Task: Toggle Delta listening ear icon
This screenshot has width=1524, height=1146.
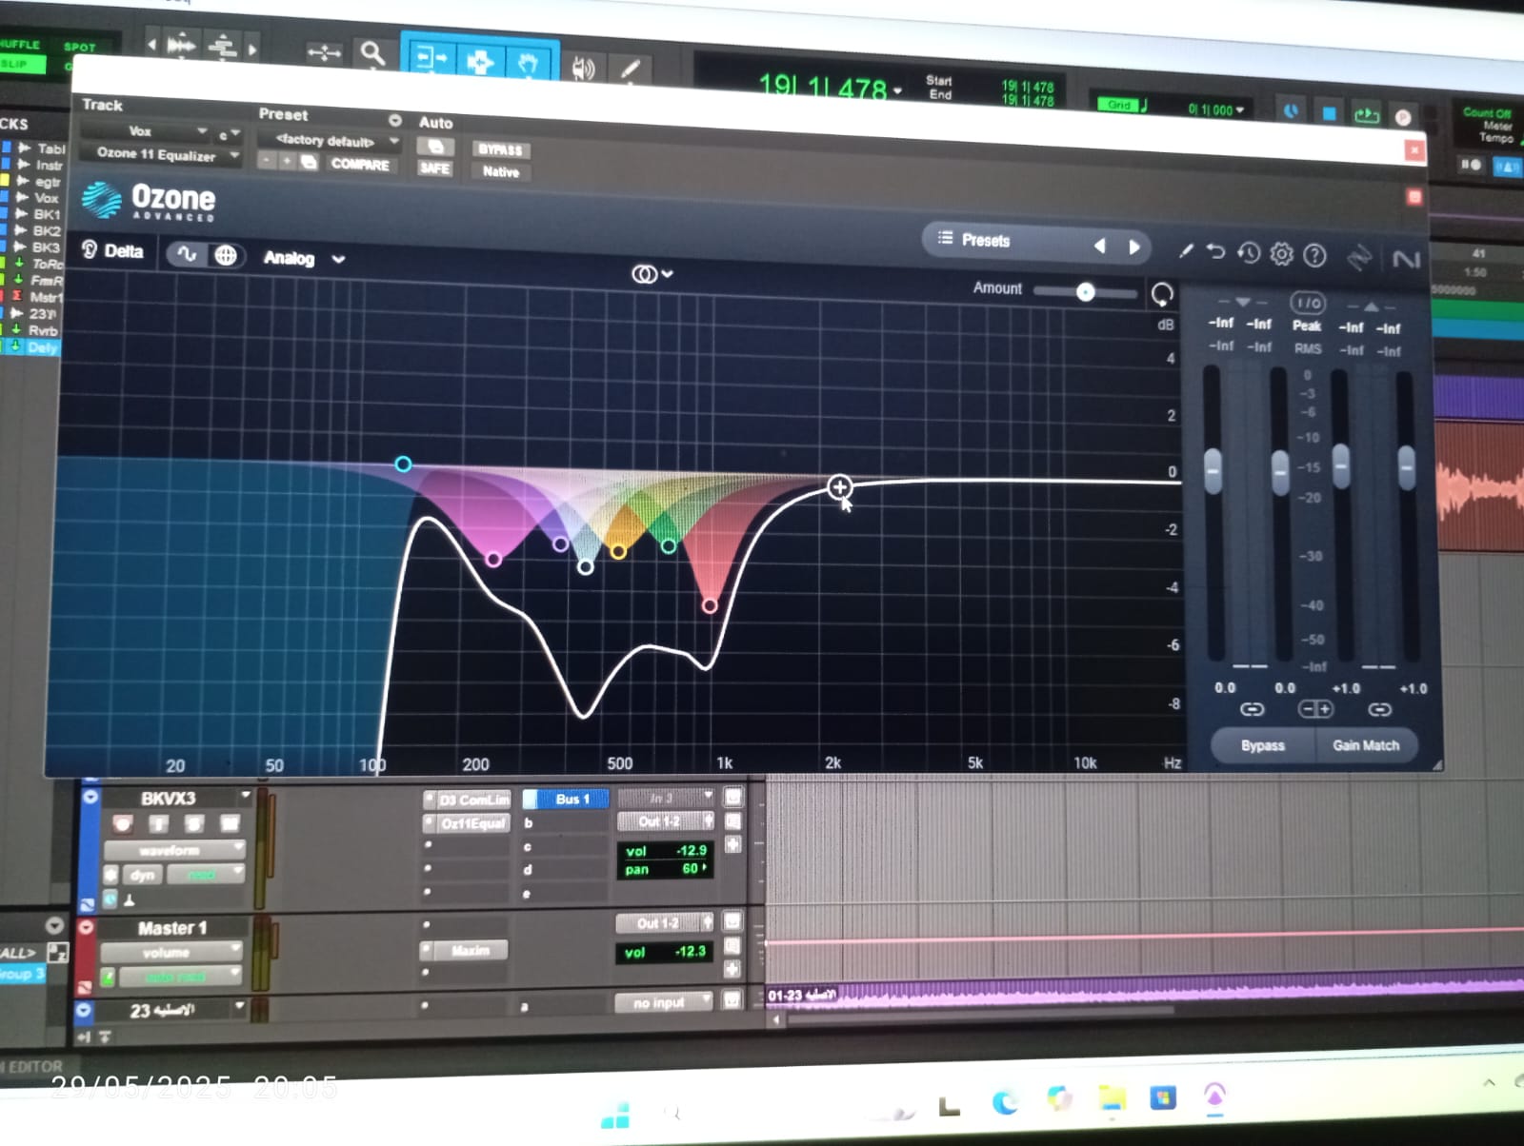Action: tap(90, 250)
